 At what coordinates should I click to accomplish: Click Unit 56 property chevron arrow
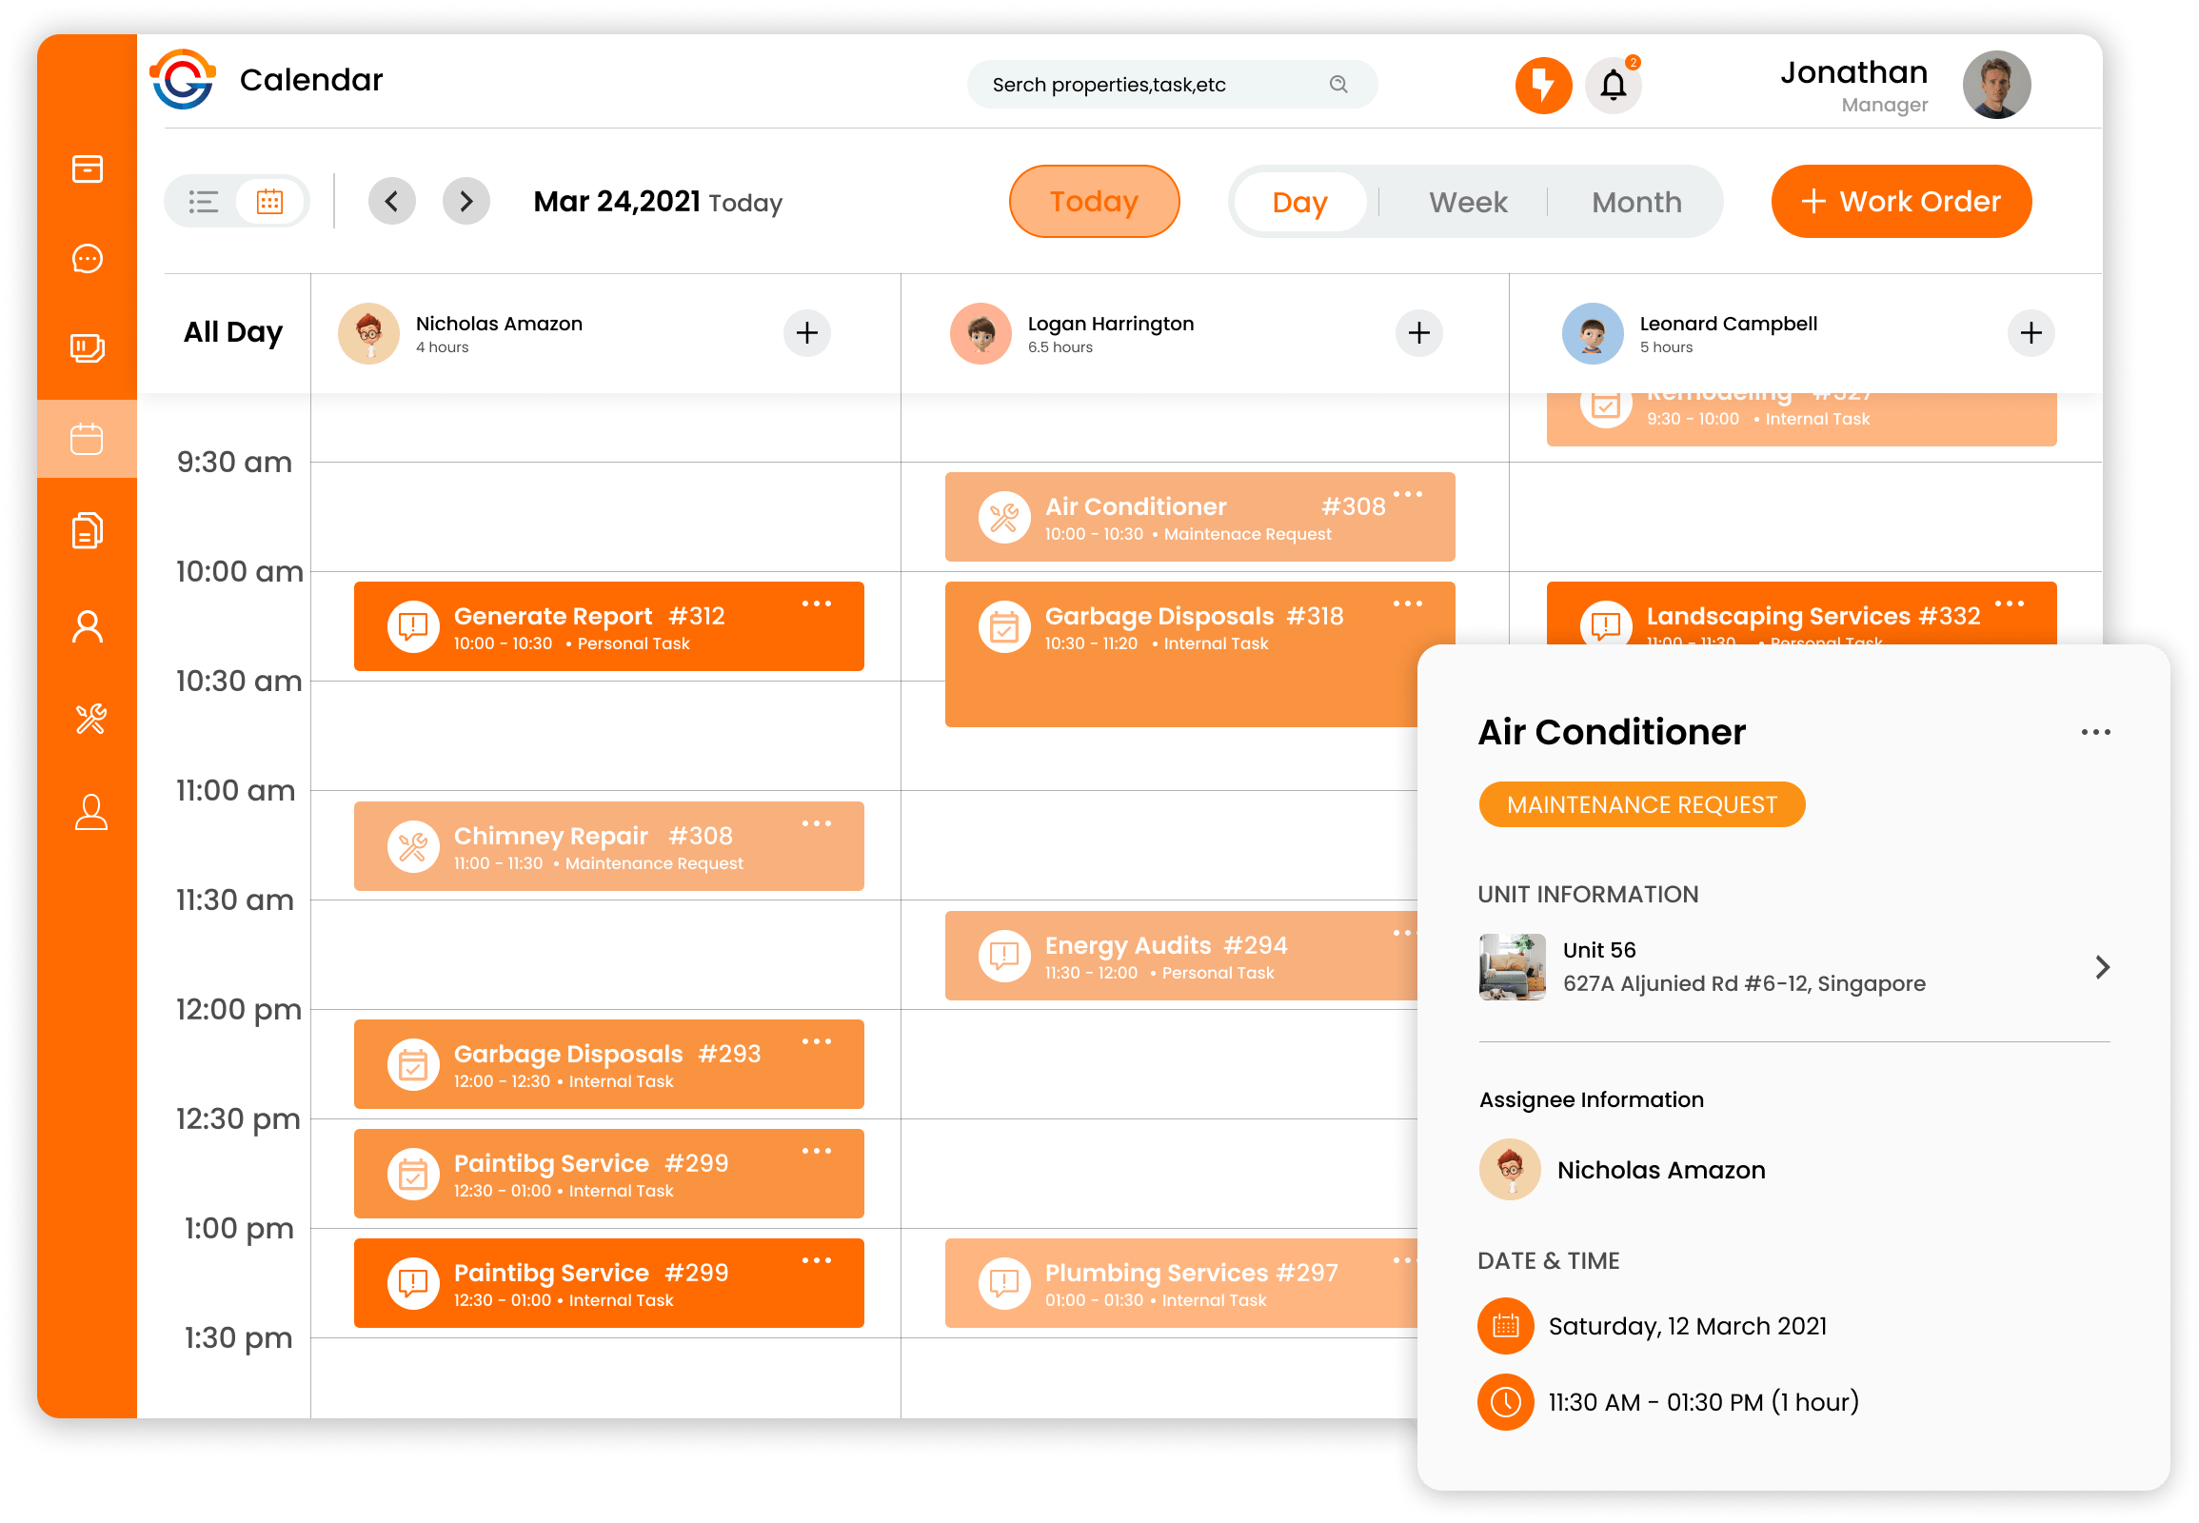[x=2102, y=967]
